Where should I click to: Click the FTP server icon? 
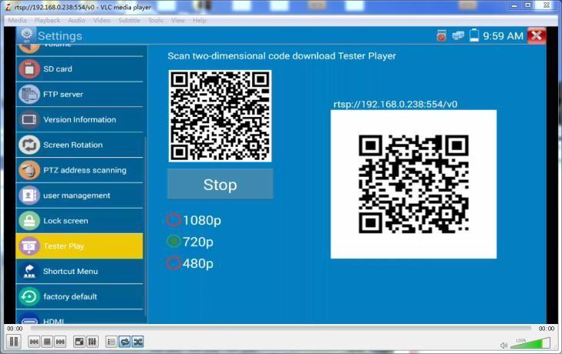click(29, 95)
